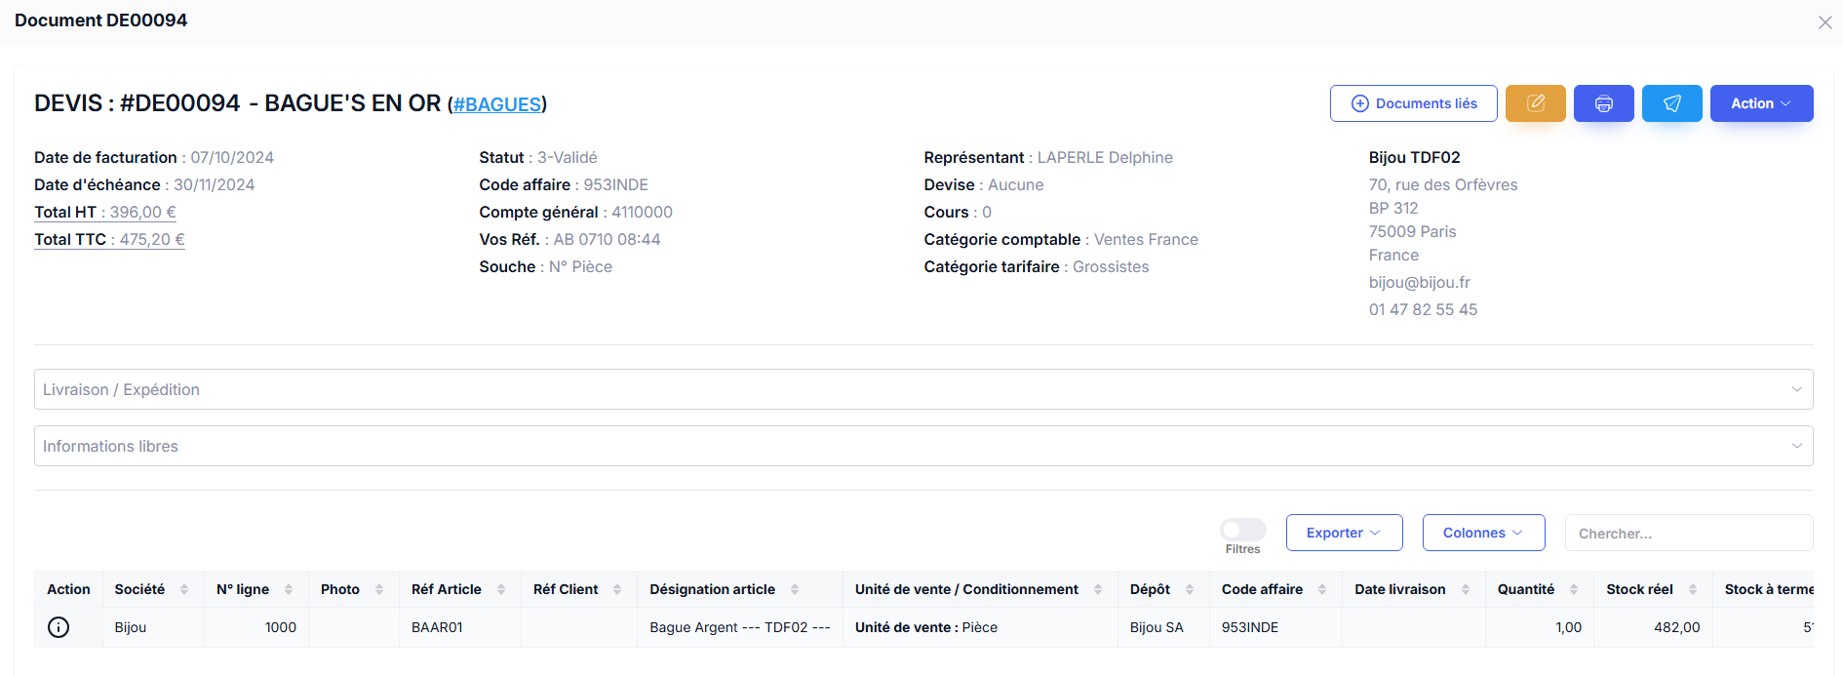Click the info icon in Bijou row

(59, 627)
